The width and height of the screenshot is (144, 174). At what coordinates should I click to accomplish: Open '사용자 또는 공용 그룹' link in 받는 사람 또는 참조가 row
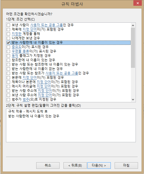click(62, 73)
